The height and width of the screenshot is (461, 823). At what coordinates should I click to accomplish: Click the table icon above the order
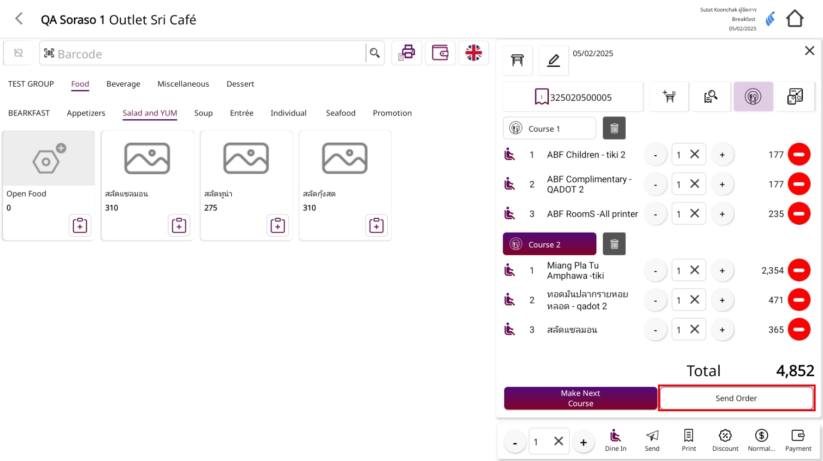click(517, 60)
